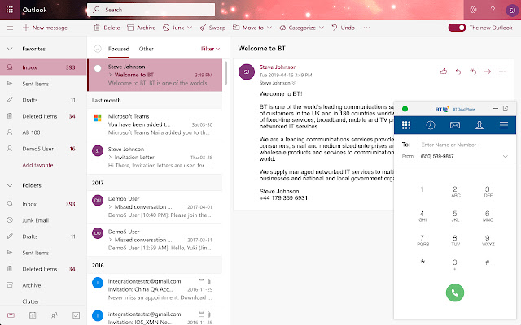This screenshot has width=521, height=325.
Task: Expand Junk dropdown arrow
Action: [190, 28]
